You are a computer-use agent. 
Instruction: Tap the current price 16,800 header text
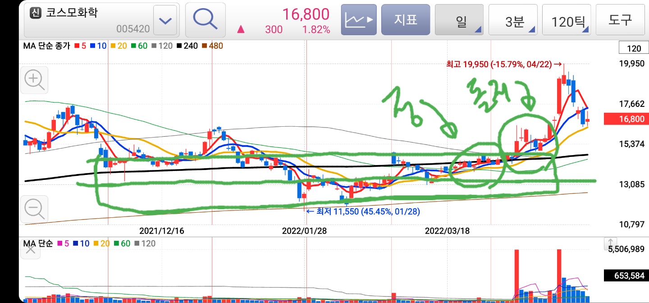pyautogui.click(x=306, y=14)
